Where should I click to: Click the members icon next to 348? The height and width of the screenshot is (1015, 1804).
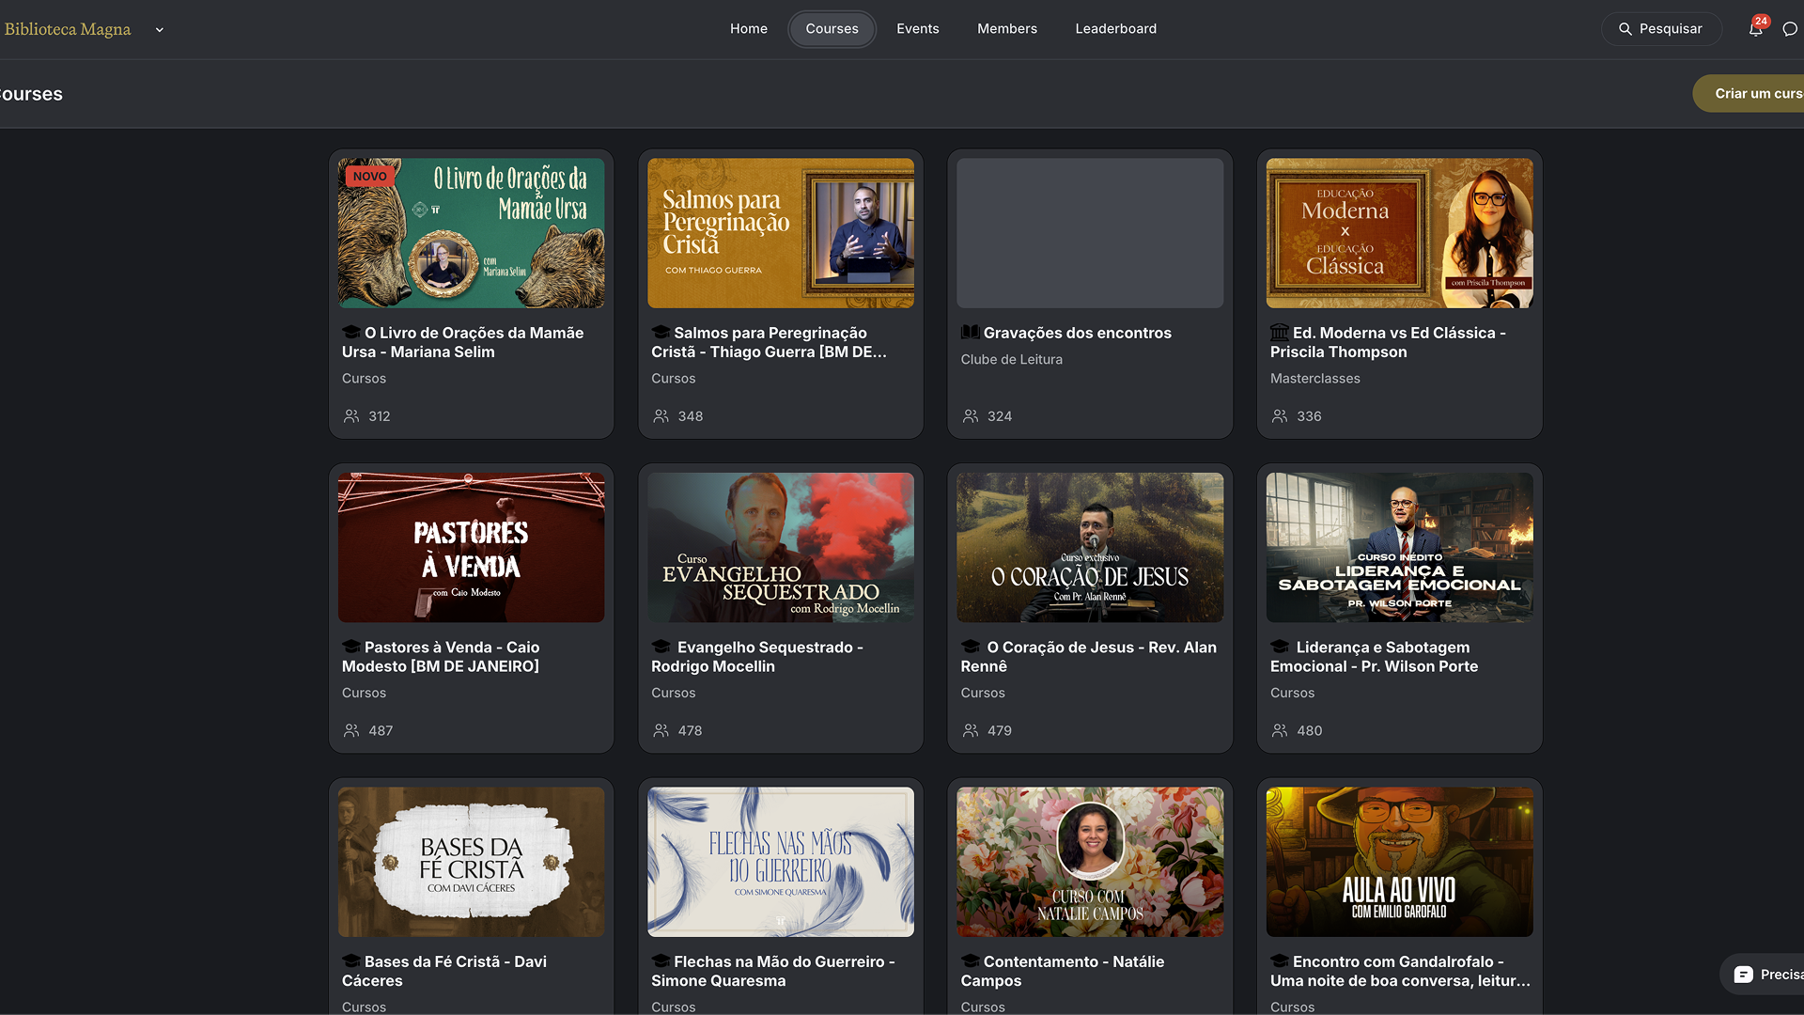click(x=661, y=416)
